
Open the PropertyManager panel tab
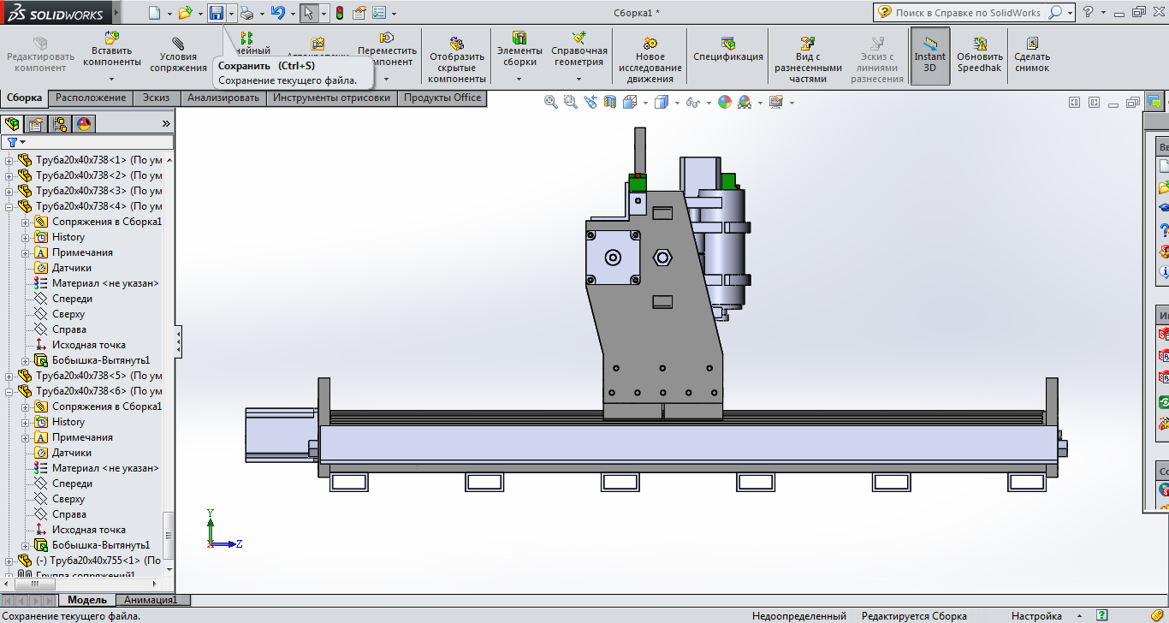coord(36,124)
